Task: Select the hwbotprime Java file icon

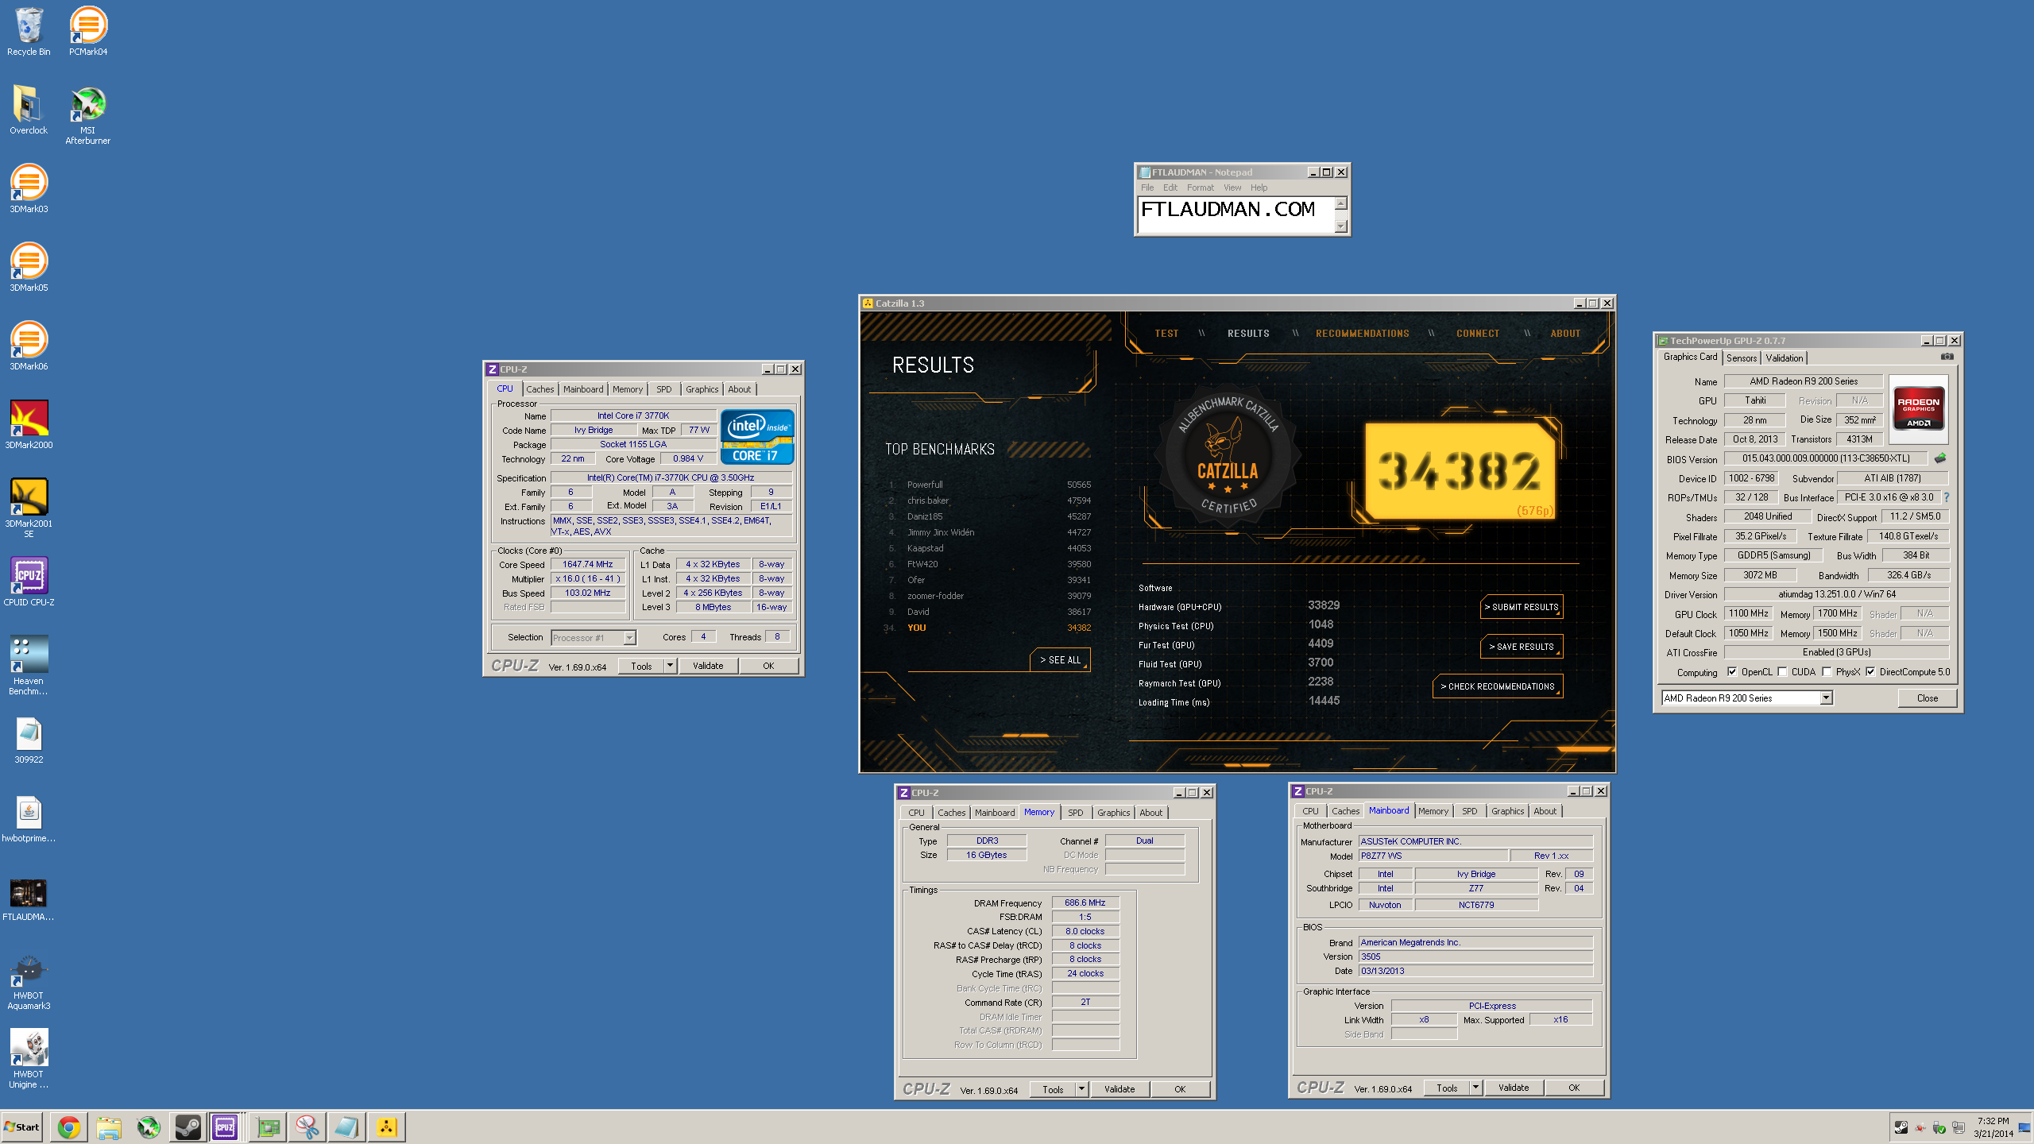Action: (x=29, y=818)
